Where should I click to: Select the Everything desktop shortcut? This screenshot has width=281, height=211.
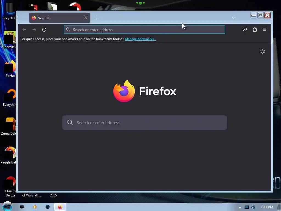pyautogui.click(x=9, y=98)
